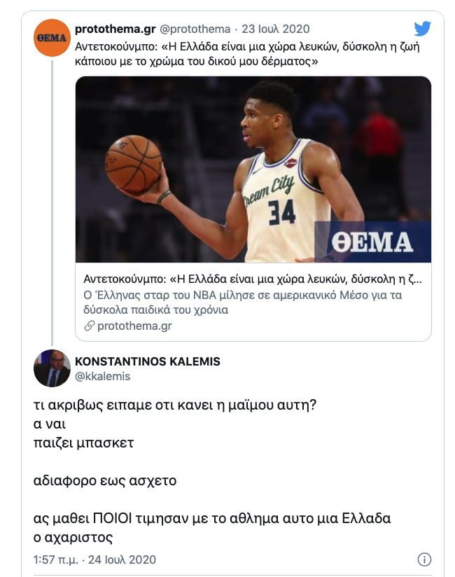Click the thread connector line between tweets
The height and width of the screenshot is (577, 455).
click(52, 202)
